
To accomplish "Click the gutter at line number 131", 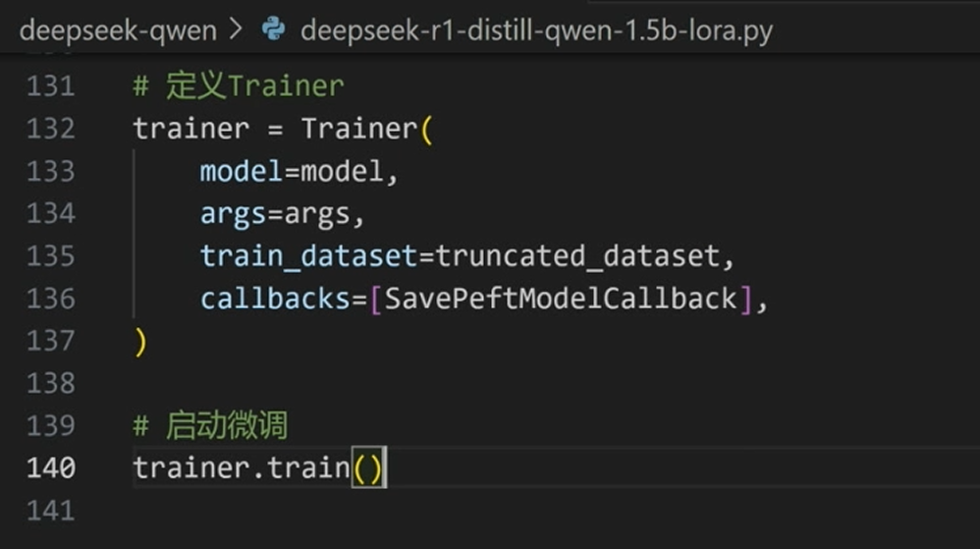I will pos(51,86).
